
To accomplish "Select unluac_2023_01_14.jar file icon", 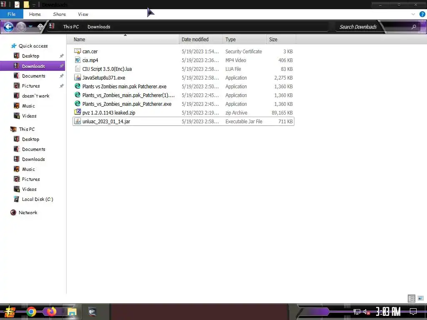I will [77, 121].
